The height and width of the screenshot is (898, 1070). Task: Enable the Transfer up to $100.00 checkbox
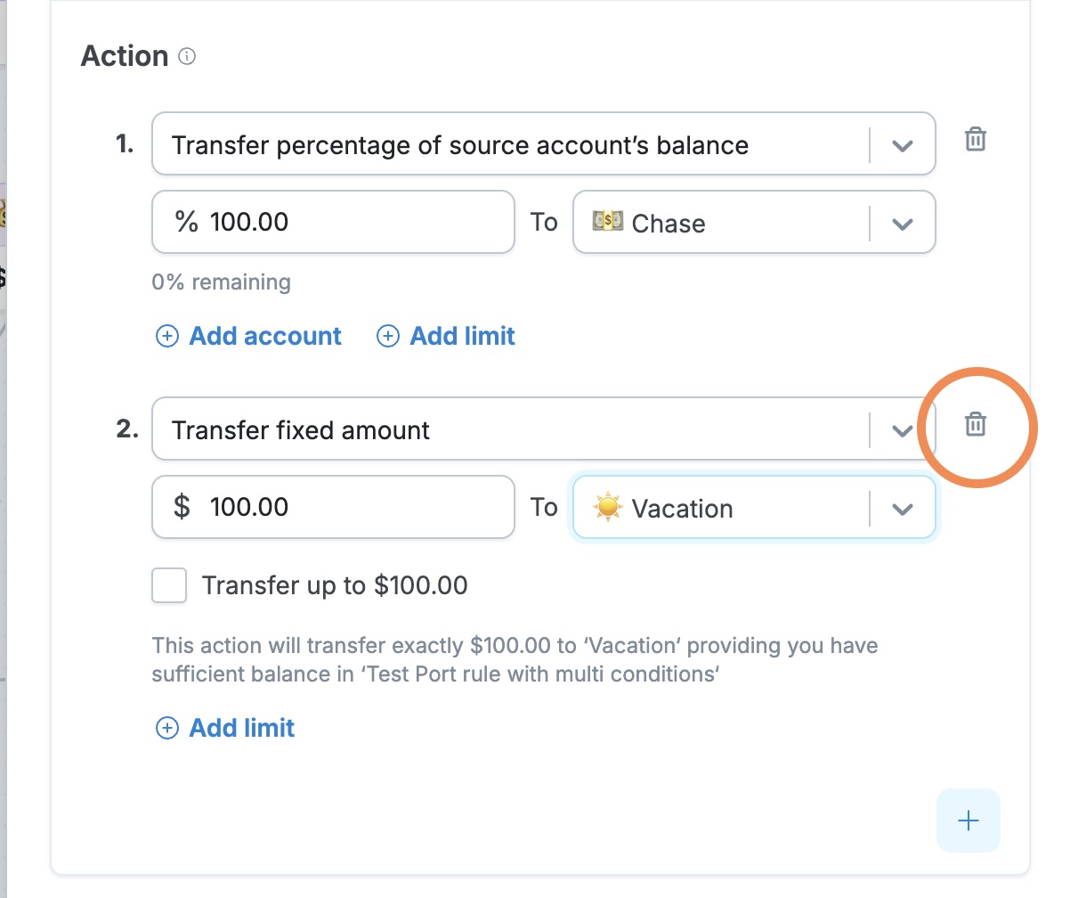pyautogui.click(x=169, y=585)
